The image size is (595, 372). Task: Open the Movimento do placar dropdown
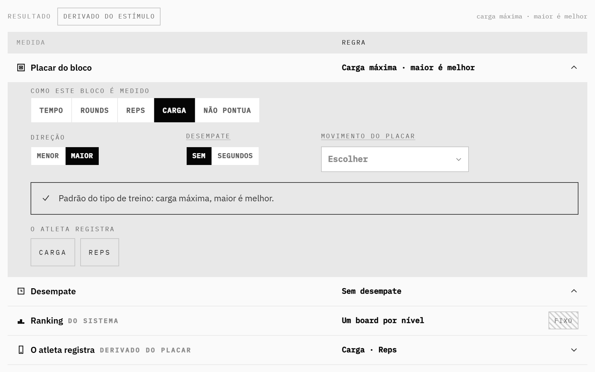395,159
